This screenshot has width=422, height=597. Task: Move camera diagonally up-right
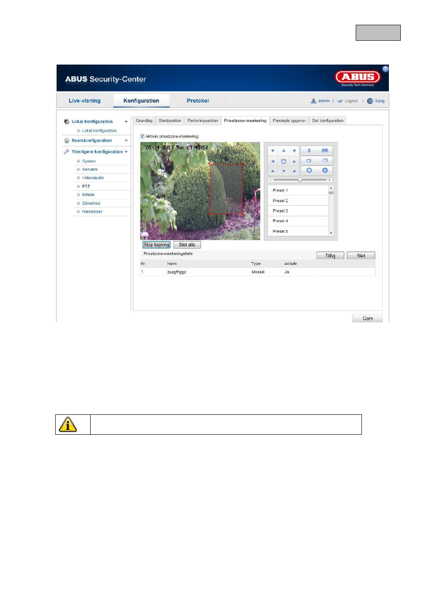coord(294,151)
